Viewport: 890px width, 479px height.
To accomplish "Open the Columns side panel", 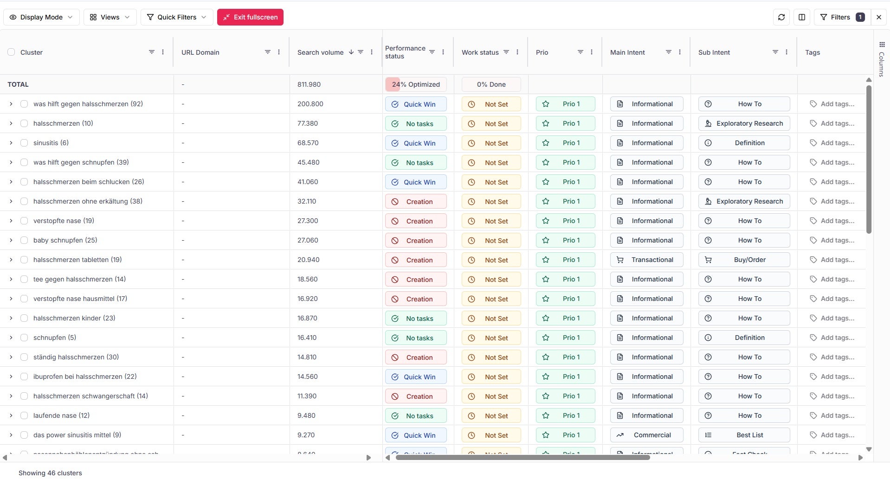I will click(x=882, y=58).
